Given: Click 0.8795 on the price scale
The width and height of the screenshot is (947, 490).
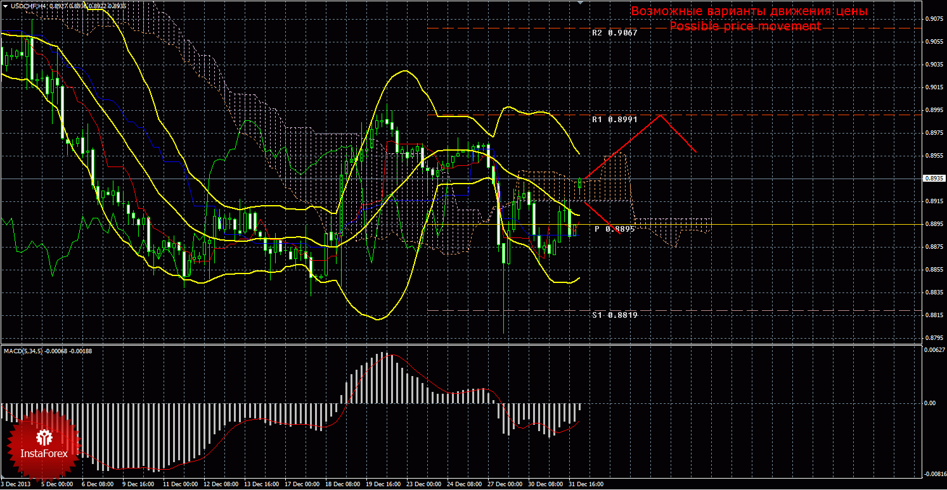Looking at the screenshot, I should pos(933,338).
